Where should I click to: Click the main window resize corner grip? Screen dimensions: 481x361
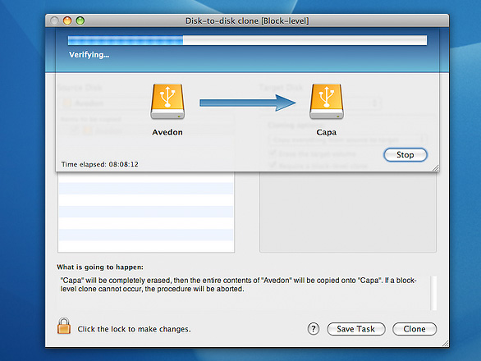[x=446, y=344]
